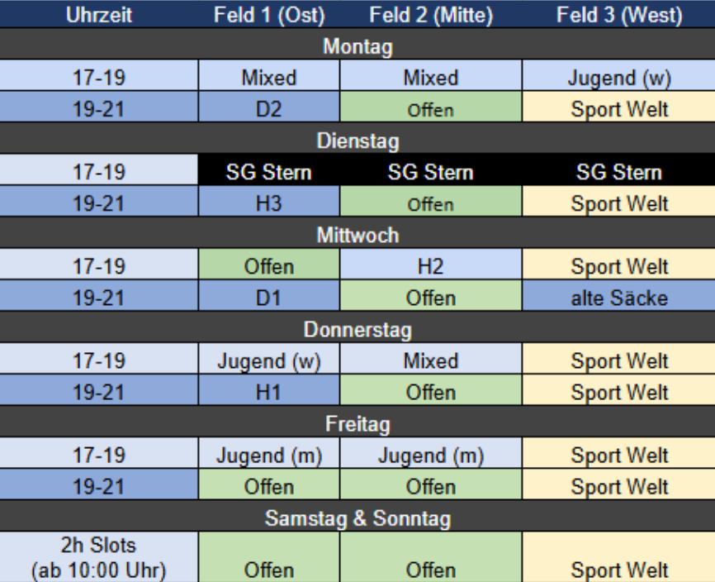Click the Montag day header row

tap(357, 46)
